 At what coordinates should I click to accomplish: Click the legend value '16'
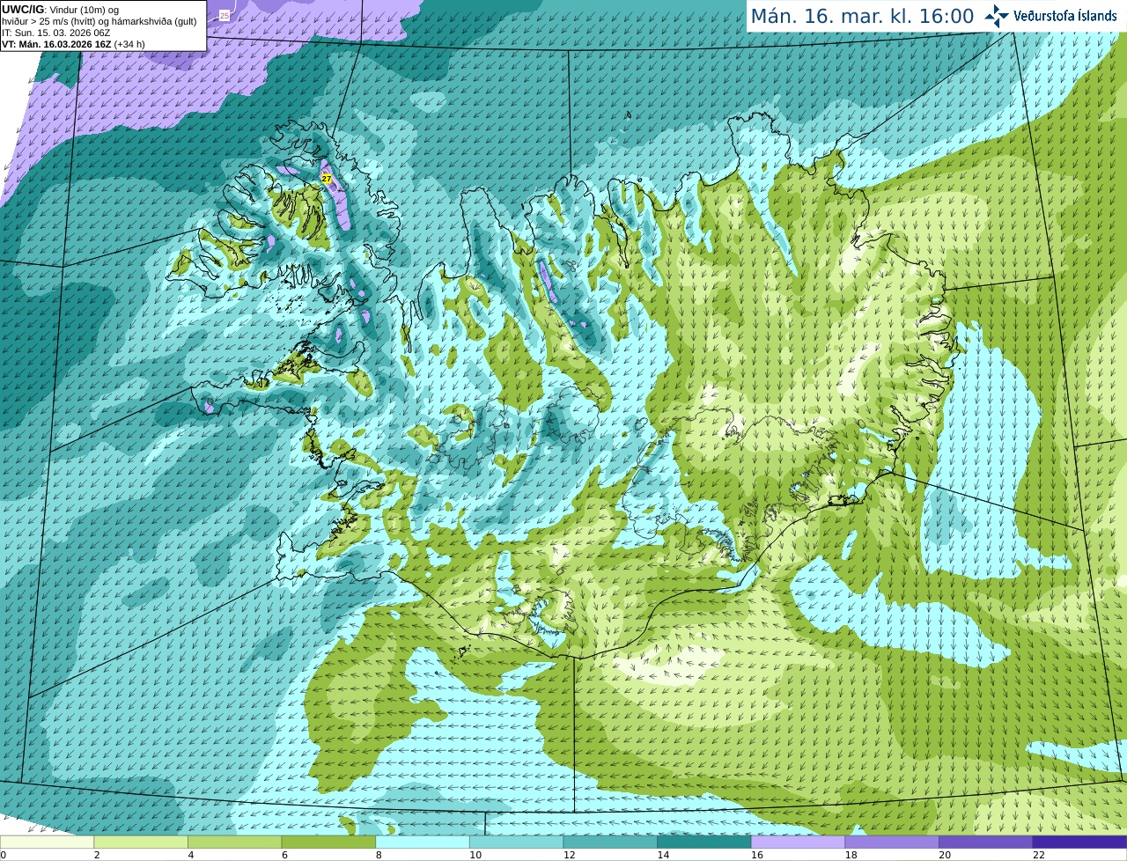point(757,855)
